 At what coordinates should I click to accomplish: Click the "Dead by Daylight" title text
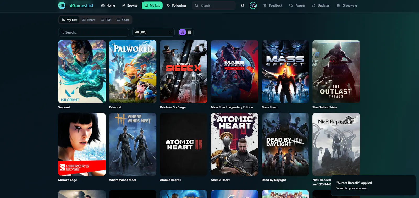(x=274, y=180)
